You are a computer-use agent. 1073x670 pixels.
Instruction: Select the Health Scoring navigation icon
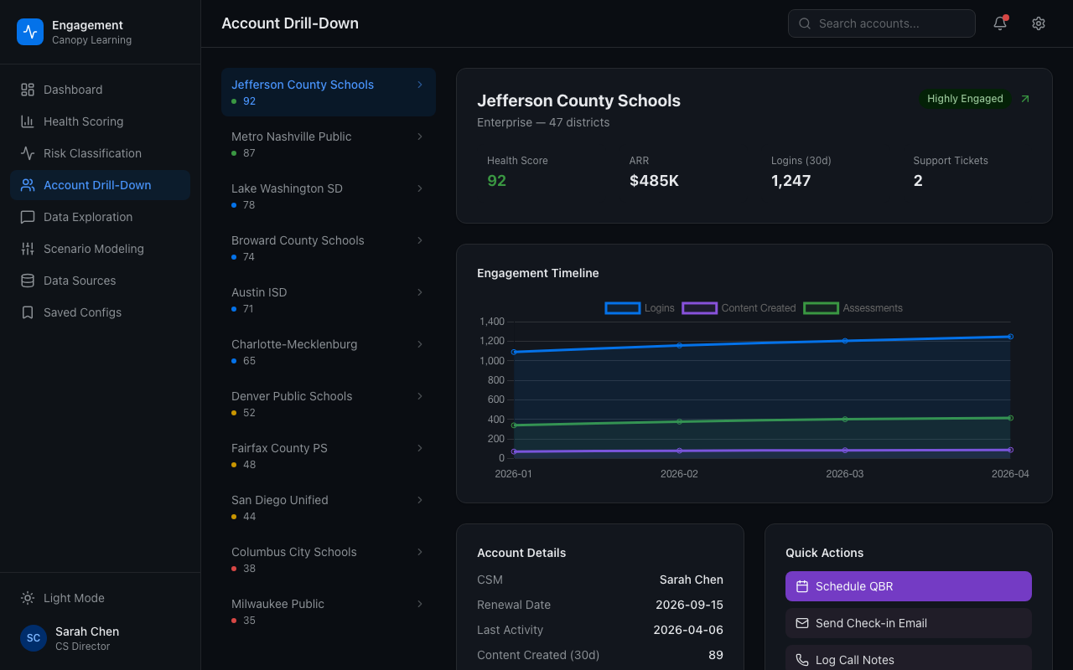point(27,121)
